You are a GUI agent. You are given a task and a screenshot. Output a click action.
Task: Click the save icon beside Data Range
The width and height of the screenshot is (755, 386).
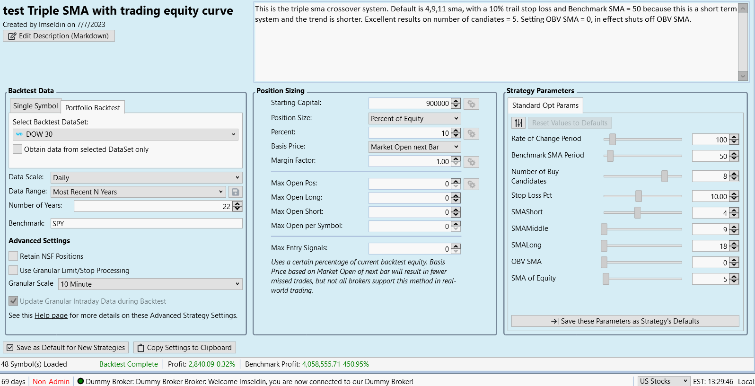[235, 192]
